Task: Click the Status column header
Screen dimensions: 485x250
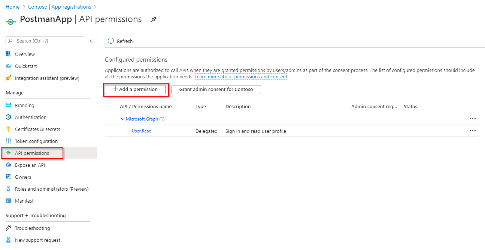Action: click(410, 106)
